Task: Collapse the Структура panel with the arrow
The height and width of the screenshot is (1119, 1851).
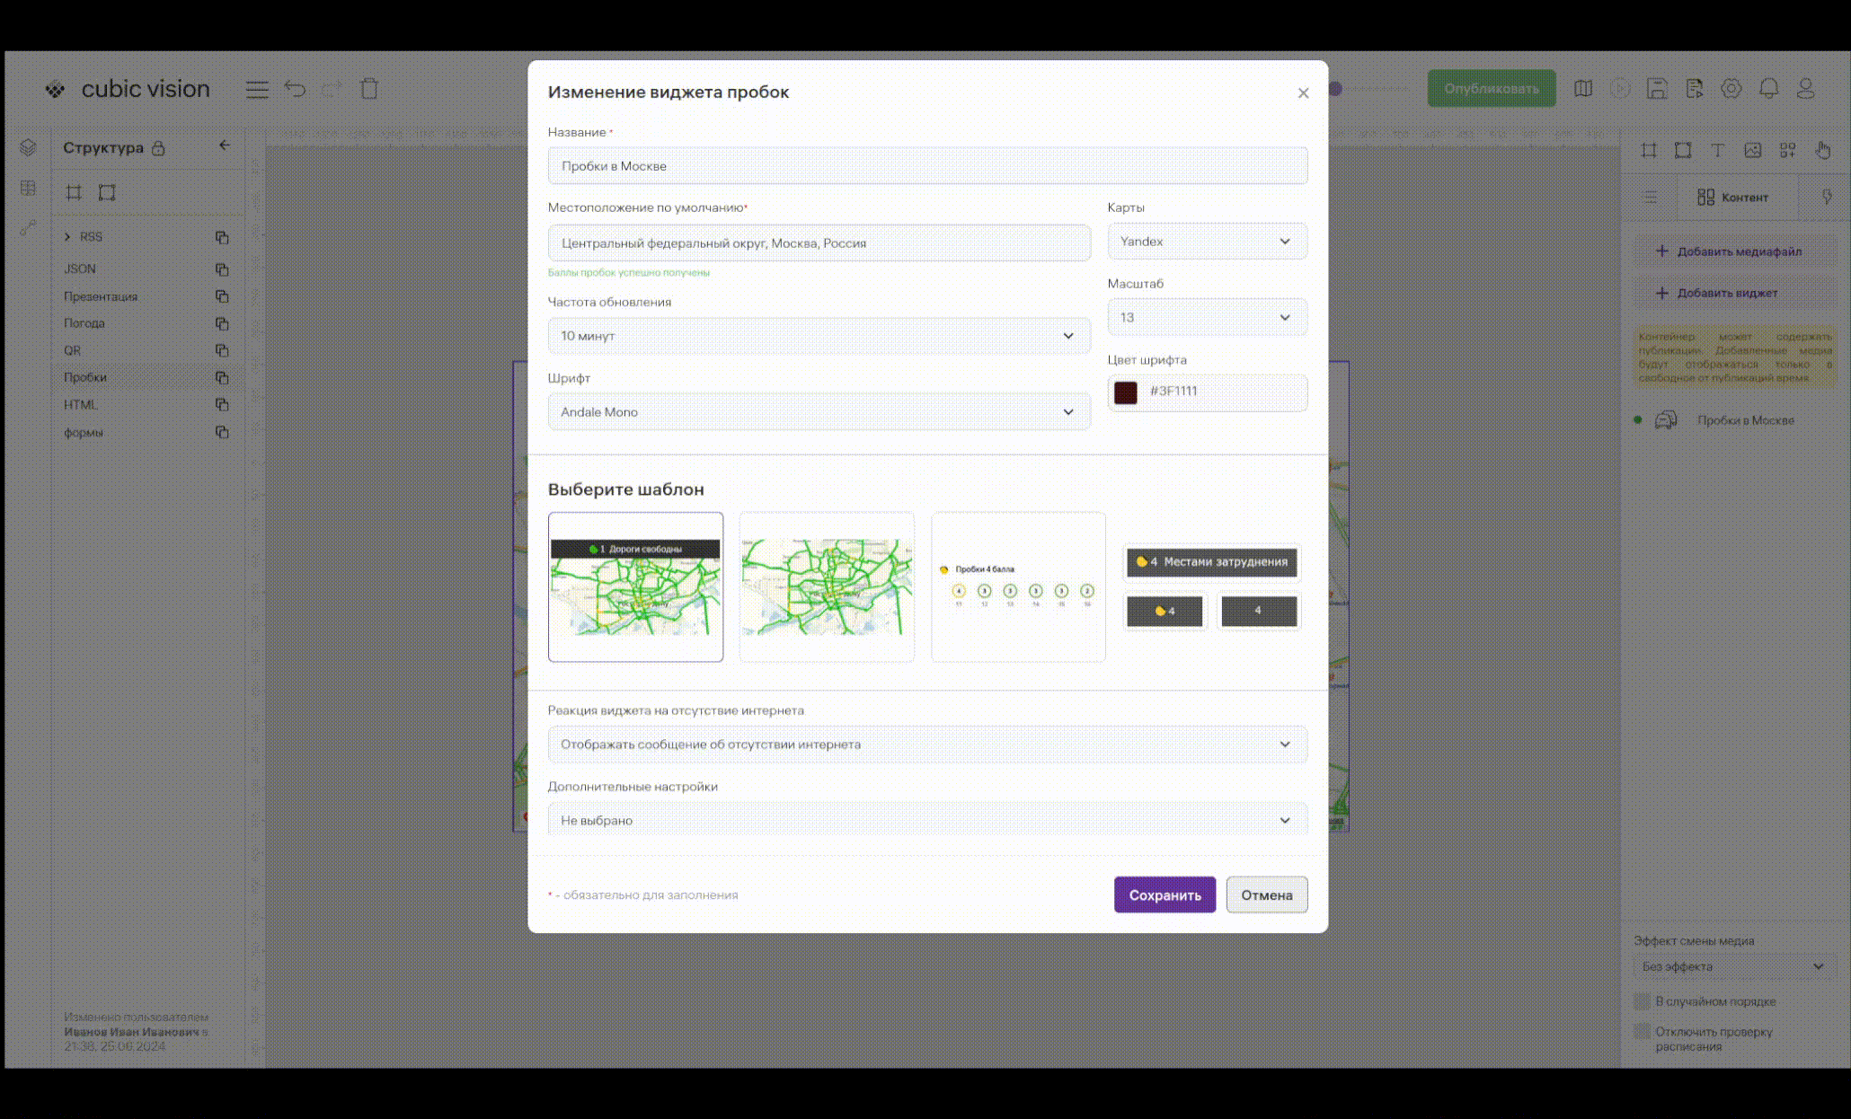Action: (225, 145)
